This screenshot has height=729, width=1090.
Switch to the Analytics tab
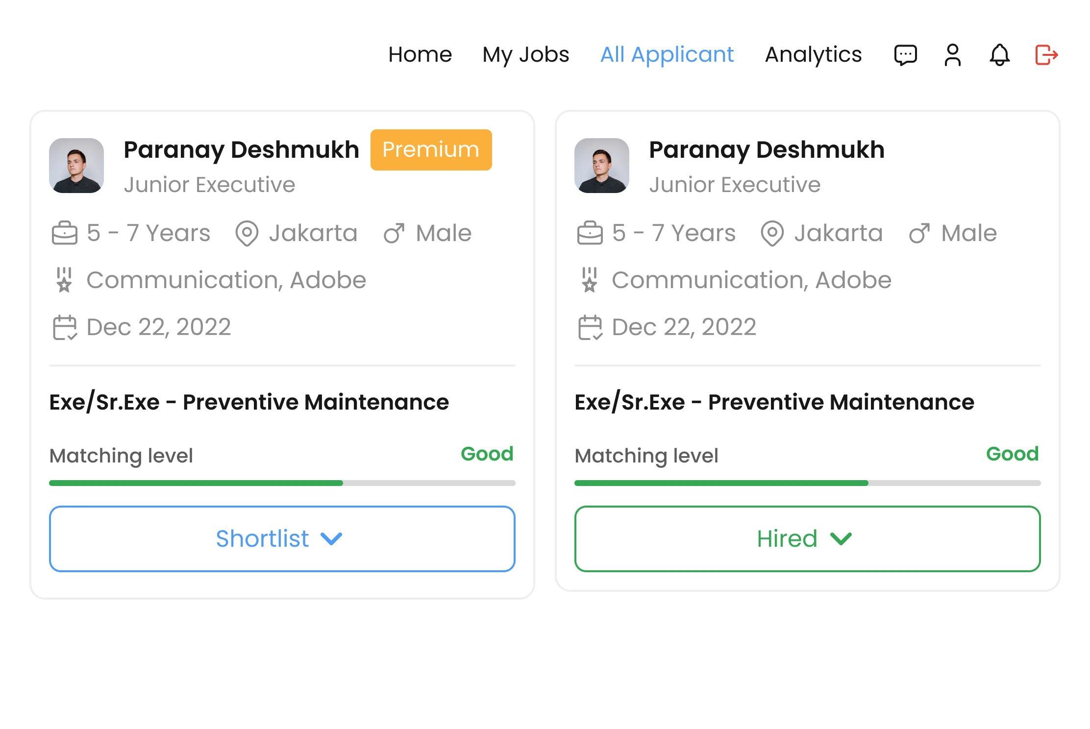point(813,54)
